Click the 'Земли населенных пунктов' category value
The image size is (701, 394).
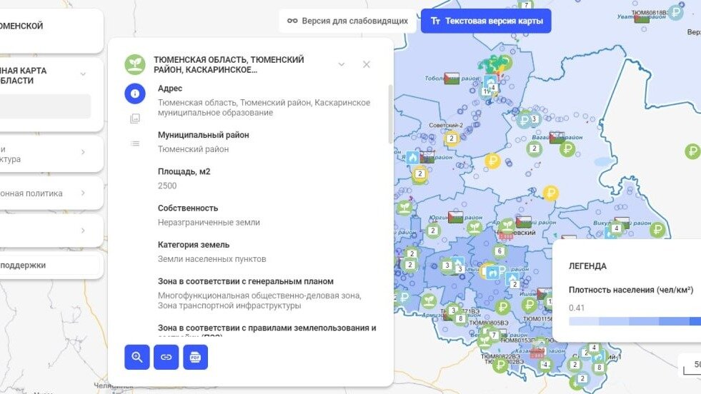212,259
